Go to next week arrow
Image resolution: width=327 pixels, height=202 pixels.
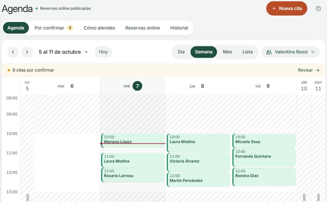[x=27, y=52]
